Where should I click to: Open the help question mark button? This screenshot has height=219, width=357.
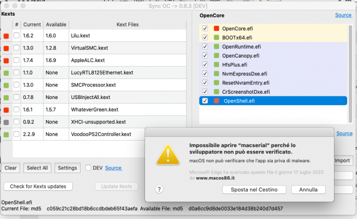tap(159, 189)
